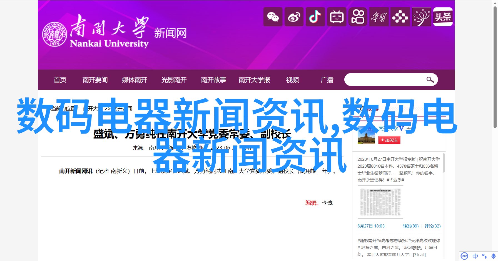498x261 pixels.
Task: Click the red 加关注 follow button
Action: pos(389,140)
